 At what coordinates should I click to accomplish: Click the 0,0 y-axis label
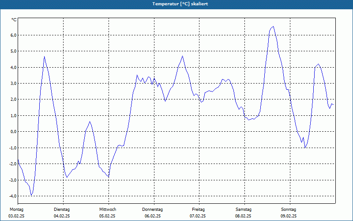(x=13, y=132)
